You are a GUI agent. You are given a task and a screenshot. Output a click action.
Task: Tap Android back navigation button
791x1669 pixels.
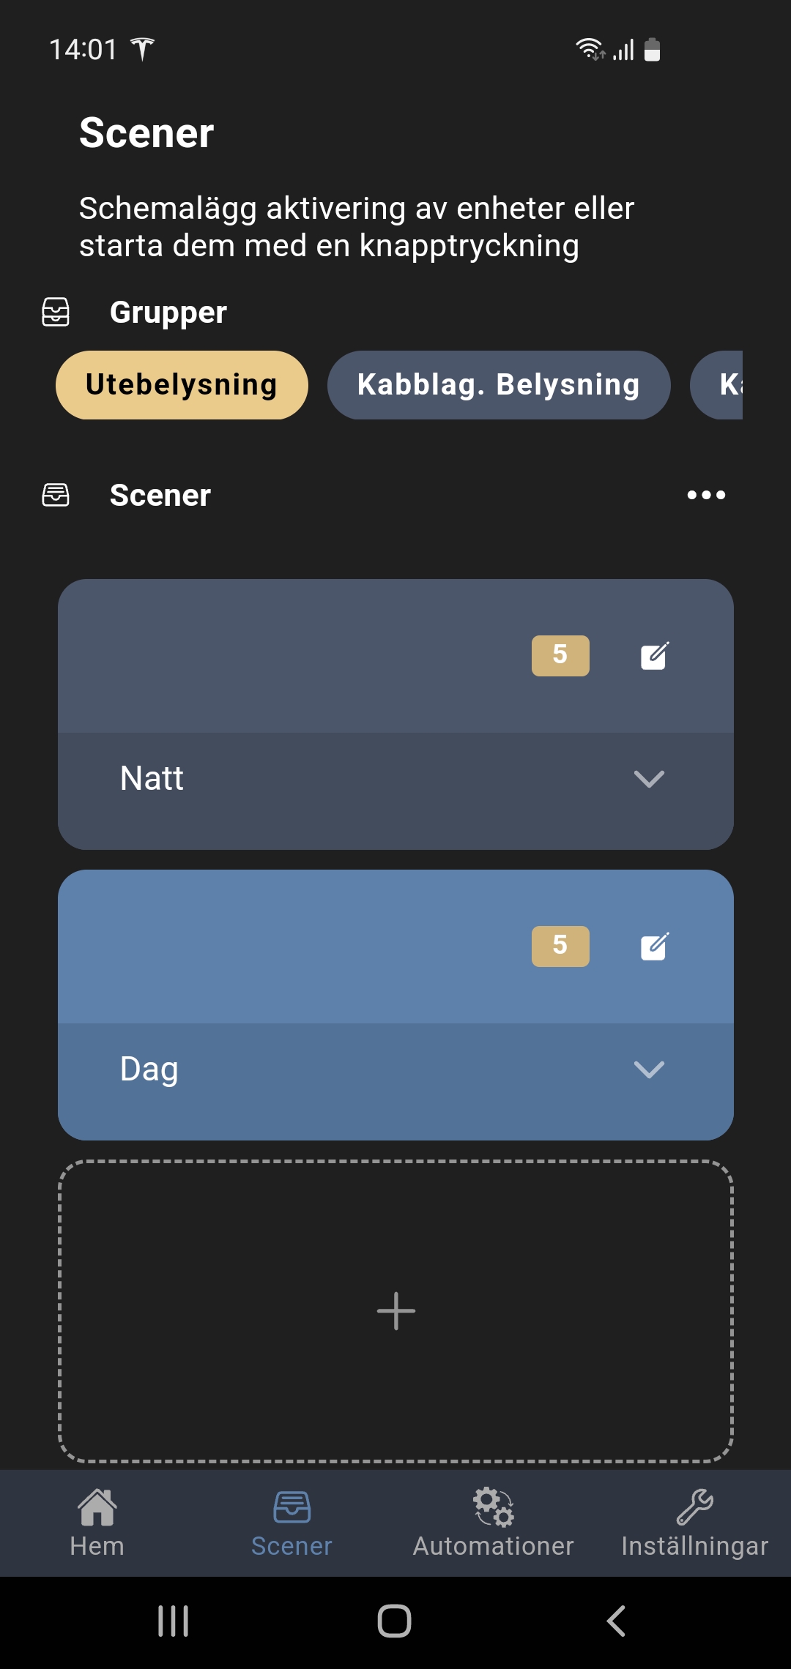[x=616, y=1621]
